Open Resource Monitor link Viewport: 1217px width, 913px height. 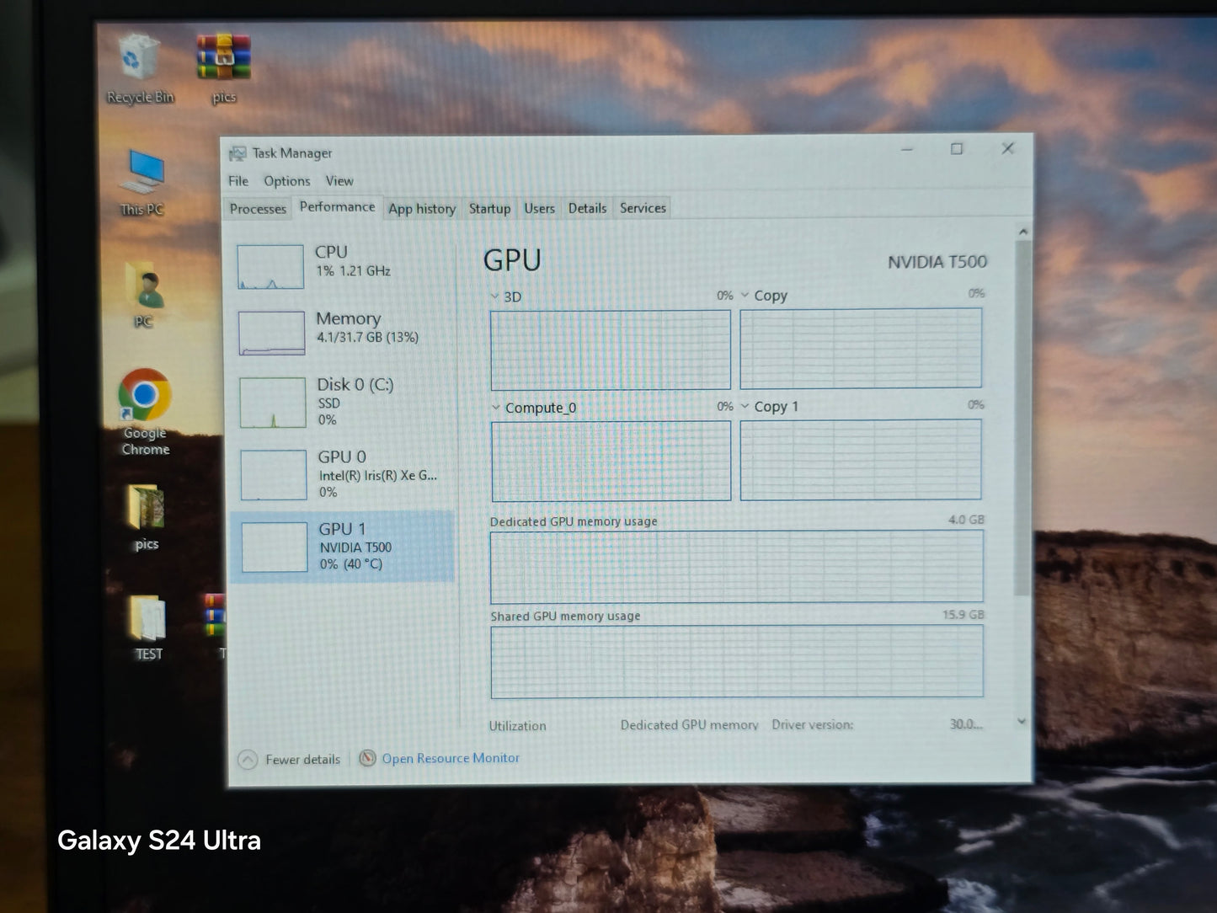pos(451,758)
